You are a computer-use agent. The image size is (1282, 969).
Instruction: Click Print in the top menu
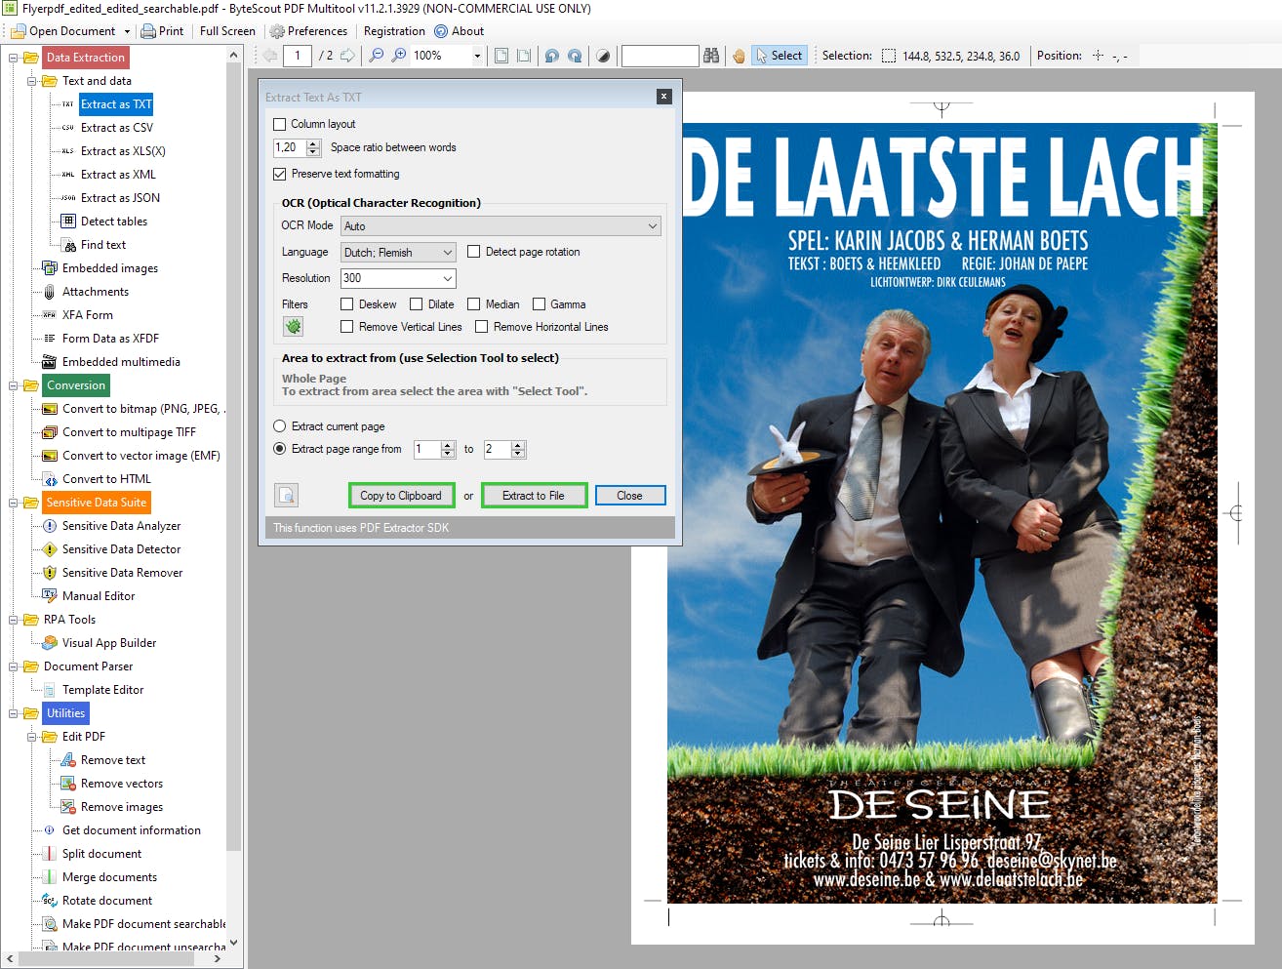pyautogui.click(x=162, y=31)
